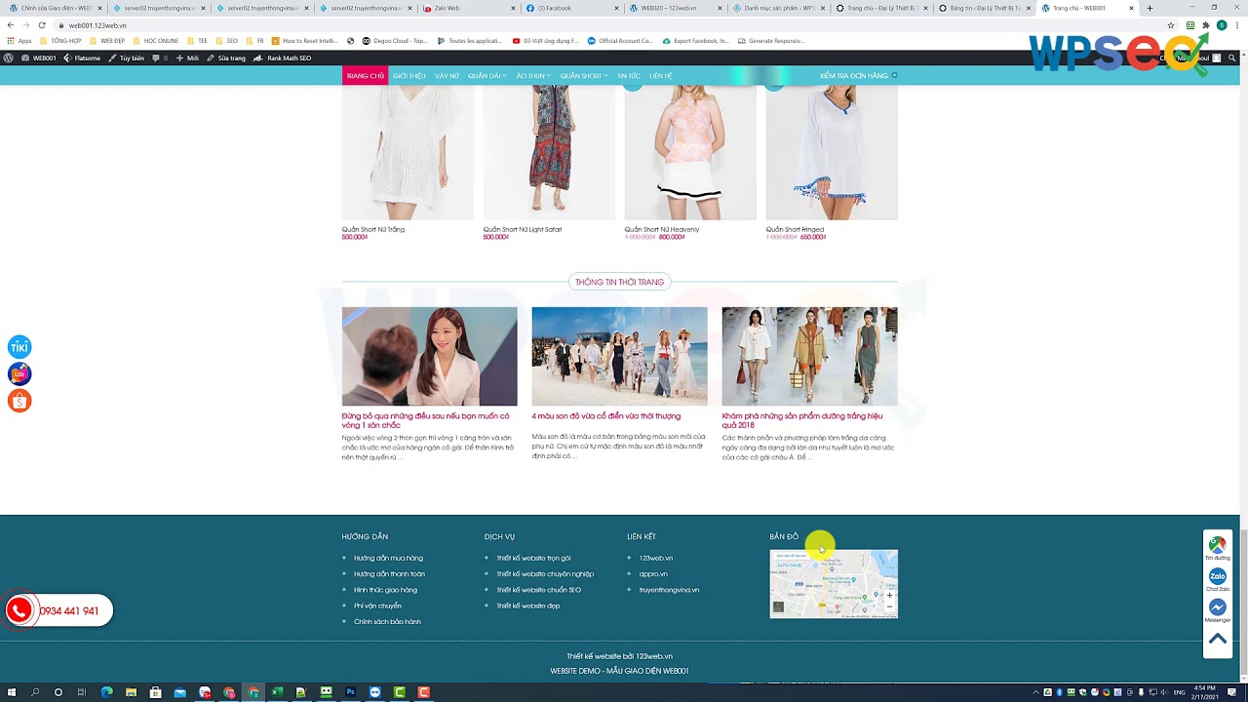Open Chính sách bảo hành footer link
The height and width of the screenshot is (702, 1248).
pos(387,622)
